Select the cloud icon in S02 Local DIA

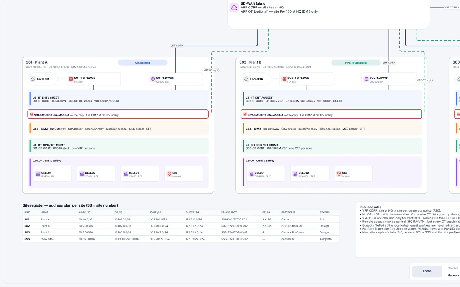coord(246,79)
